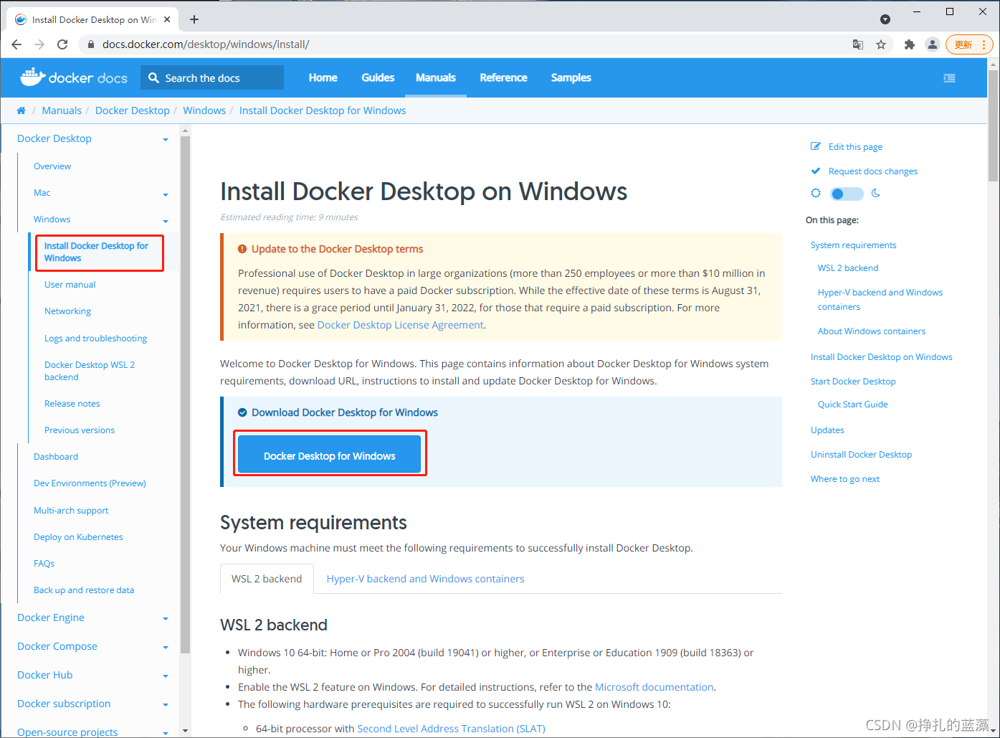The width and height of the screenshot is (1000, 738).
Task: Click the Chrome update button
Action: pyautogui.click(x=969, y=44)
